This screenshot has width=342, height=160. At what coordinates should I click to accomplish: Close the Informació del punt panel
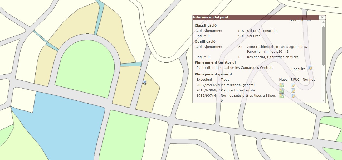point(322,17)
